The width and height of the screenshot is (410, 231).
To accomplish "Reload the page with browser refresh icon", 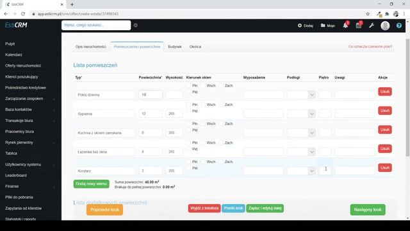I will click(23, 13).
